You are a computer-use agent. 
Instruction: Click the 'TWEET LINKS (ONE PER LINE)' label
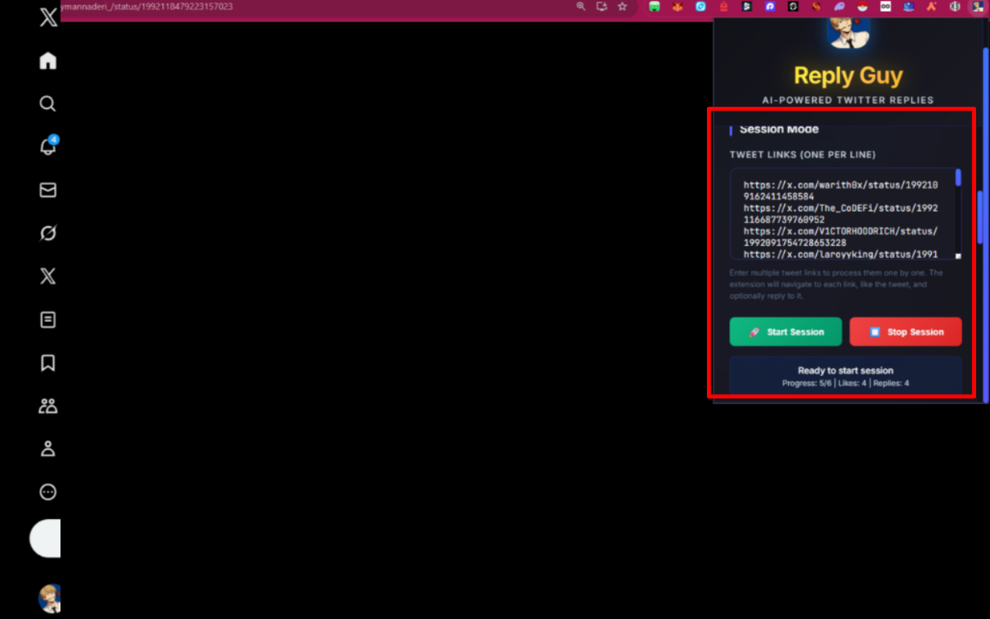point(803,155)
